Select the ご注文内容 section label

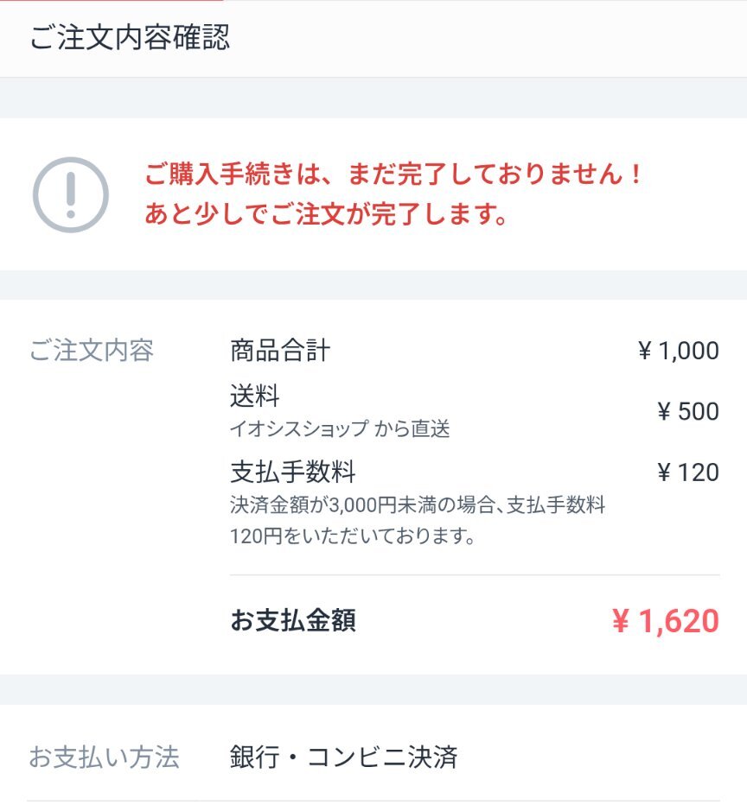(x=92, y=351)
